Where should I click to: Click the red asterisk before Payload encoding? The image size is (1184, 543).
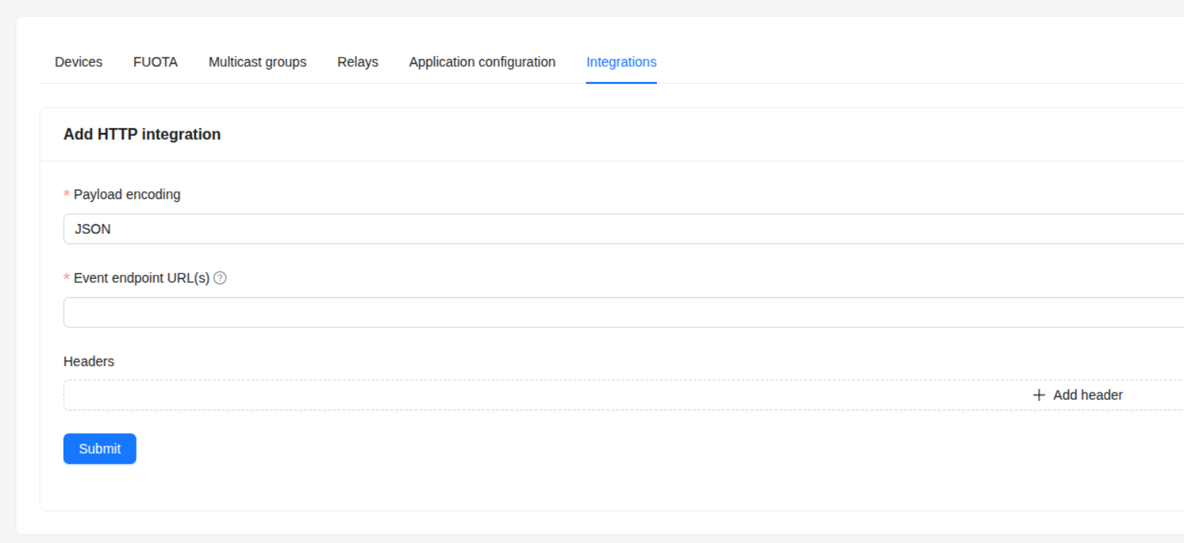click(67, 195)
